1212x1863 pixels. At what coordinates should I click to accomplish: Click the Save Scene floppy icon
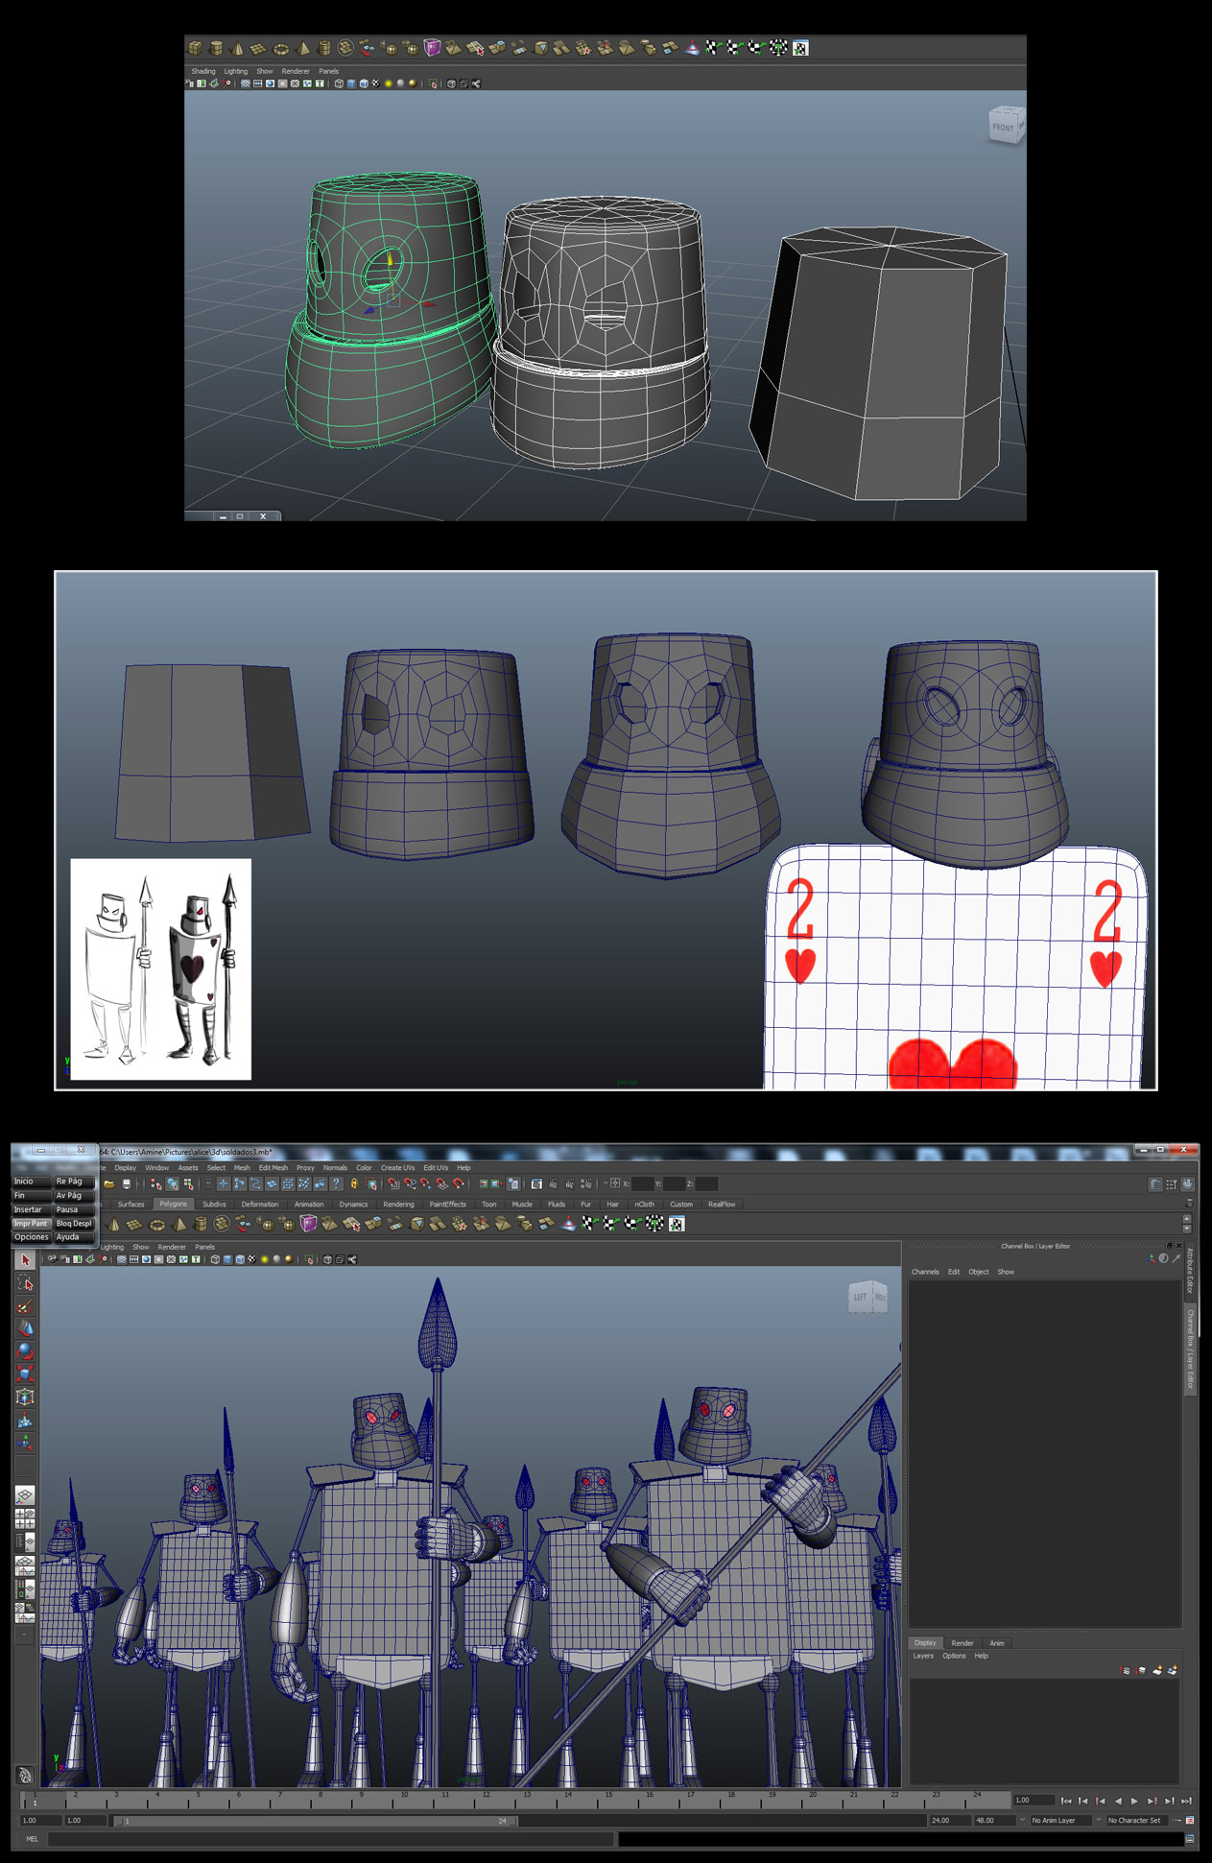126,1183
